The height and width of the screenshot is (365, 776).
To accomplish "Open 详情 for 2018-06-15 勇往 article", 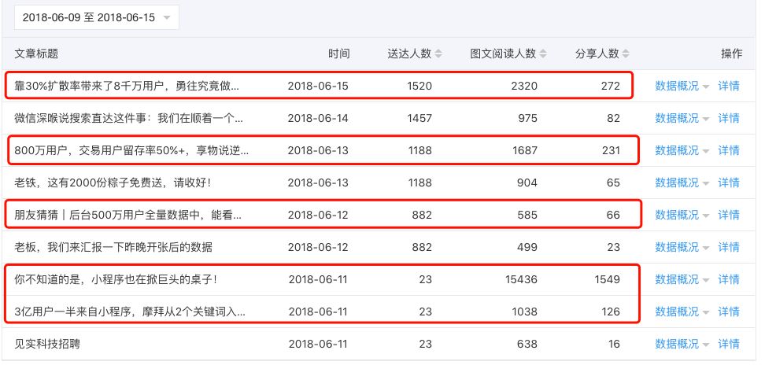I will (x=729, y=86).
